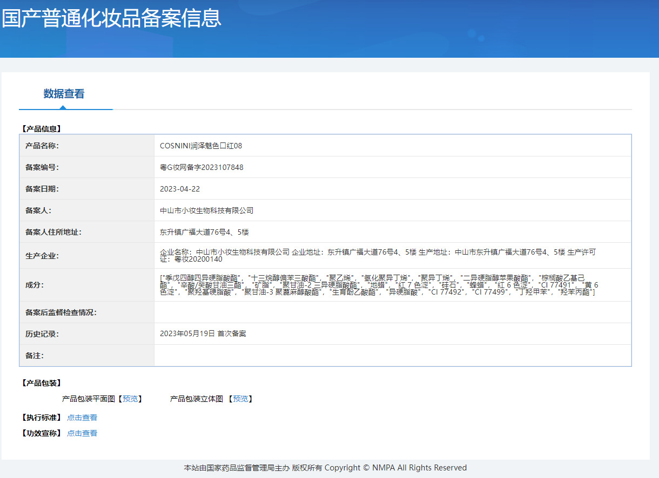Click the registrant 中山市小妆生物科技有限公司 value
This screenshot has height=478, width=659.
click(206, 210)
